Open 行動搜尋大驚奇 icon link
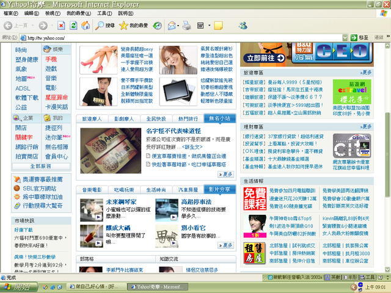The height and width of the screenshot is (293, 391). (x=17, y=206)
